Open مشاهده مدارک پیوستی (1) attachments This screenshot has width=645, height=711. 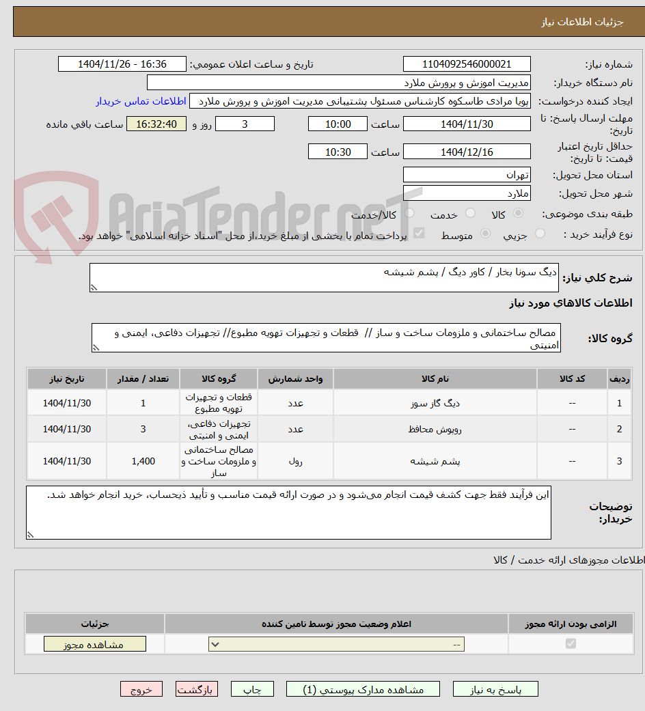pyautogui.click(x=363, y=689)
